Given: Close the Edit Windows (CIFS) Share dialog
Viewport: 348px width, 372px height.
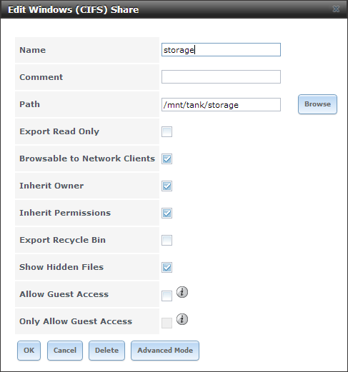Looking at the screenshot, I should 336,9.
